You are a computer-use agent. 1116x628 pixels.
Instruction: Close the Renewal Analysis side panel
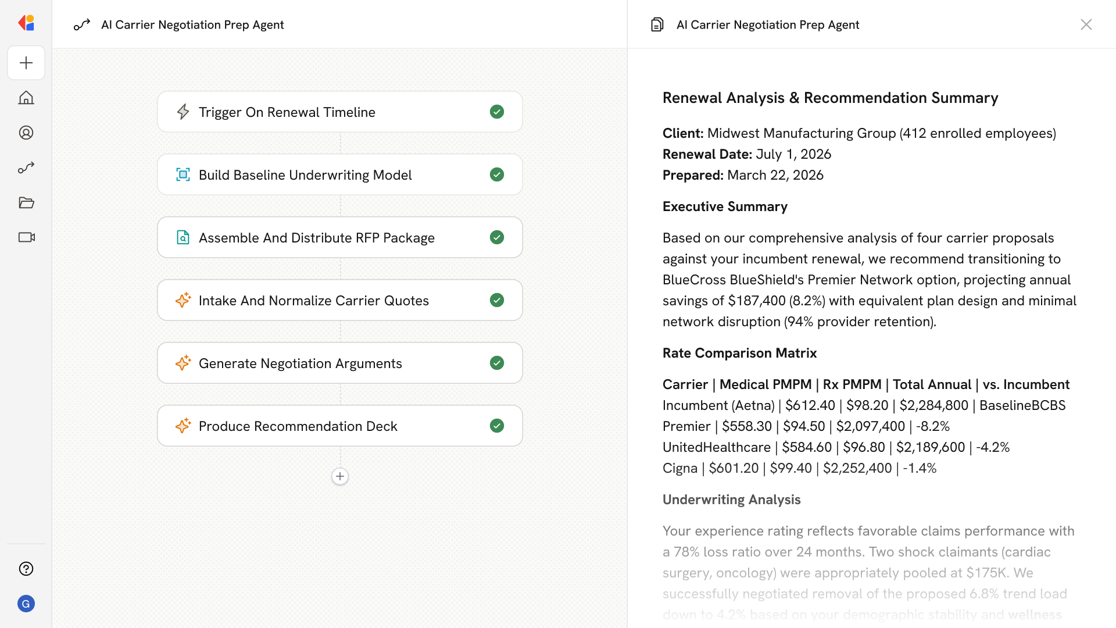point(1086,24)
